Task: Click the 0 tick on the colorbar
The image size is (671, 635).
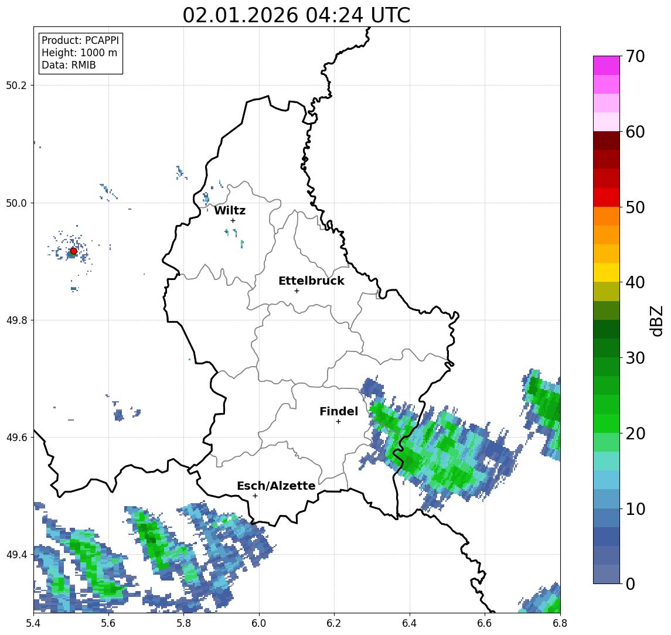Action: [631, 583]
